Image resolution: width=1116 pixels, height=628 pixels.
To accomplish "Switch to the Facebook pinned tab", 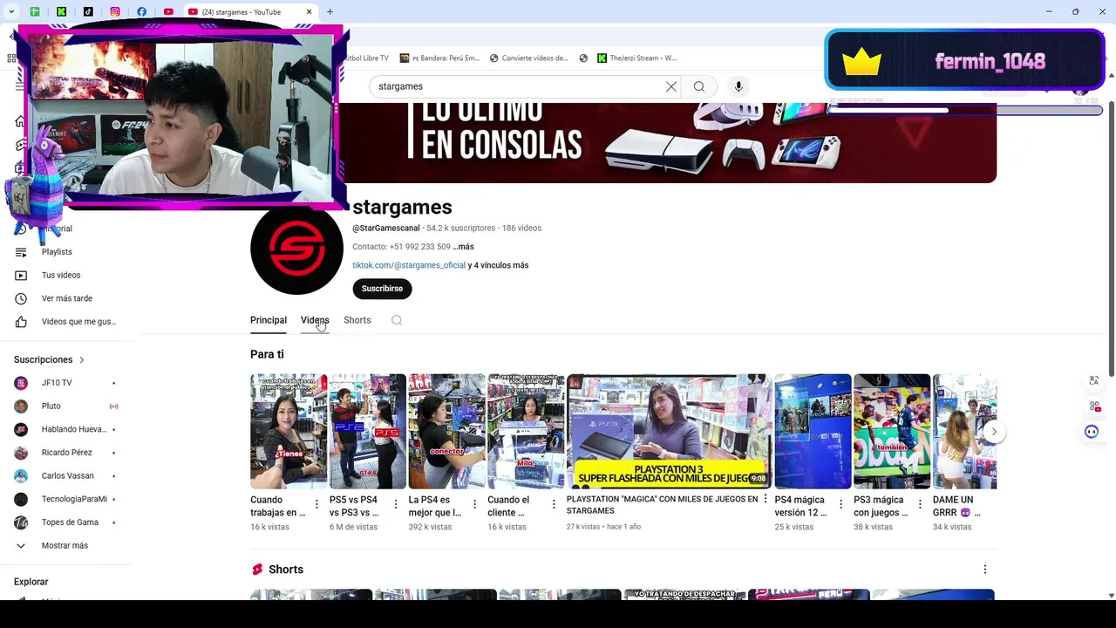I will 141,12.
